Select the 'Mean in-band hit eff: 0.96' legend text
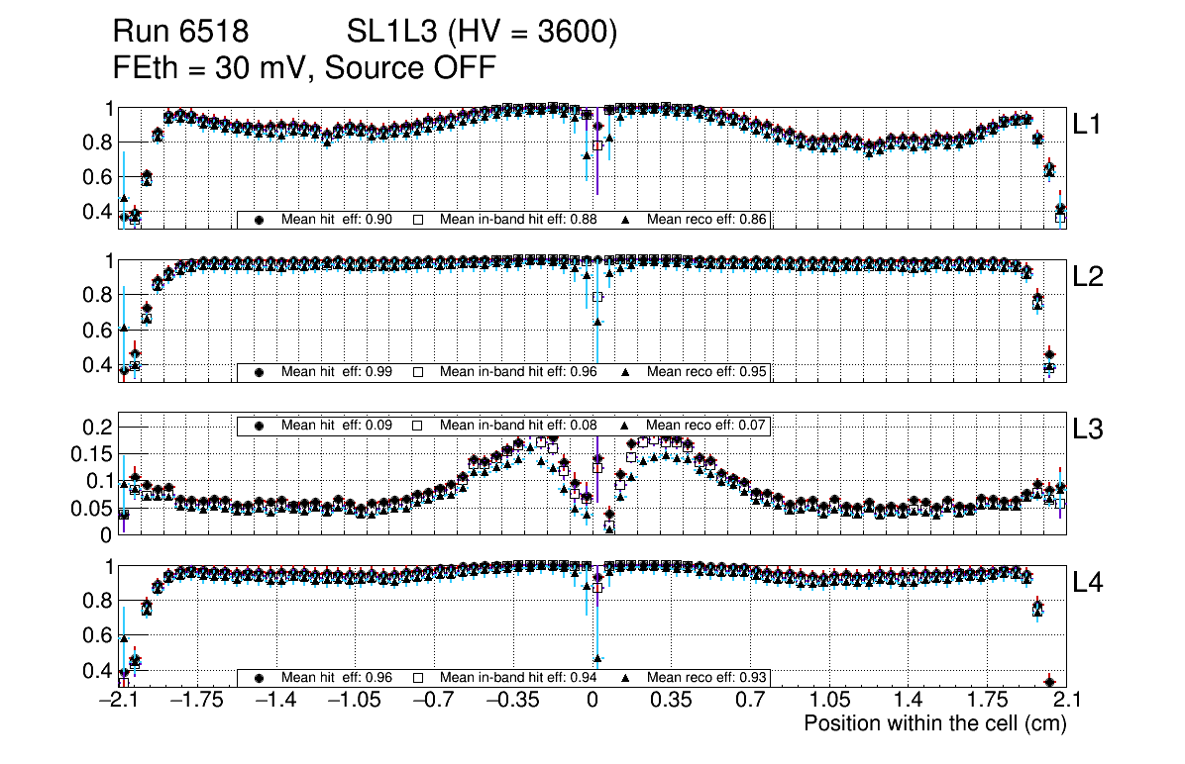 [517, 372]
